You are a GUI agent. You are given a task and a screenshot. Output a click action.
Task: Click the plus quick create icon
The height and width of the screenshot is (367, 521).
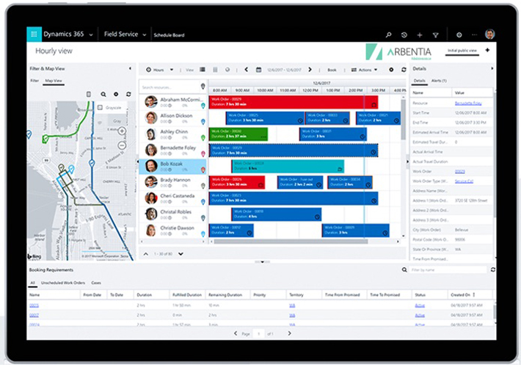tap(420, 34)
